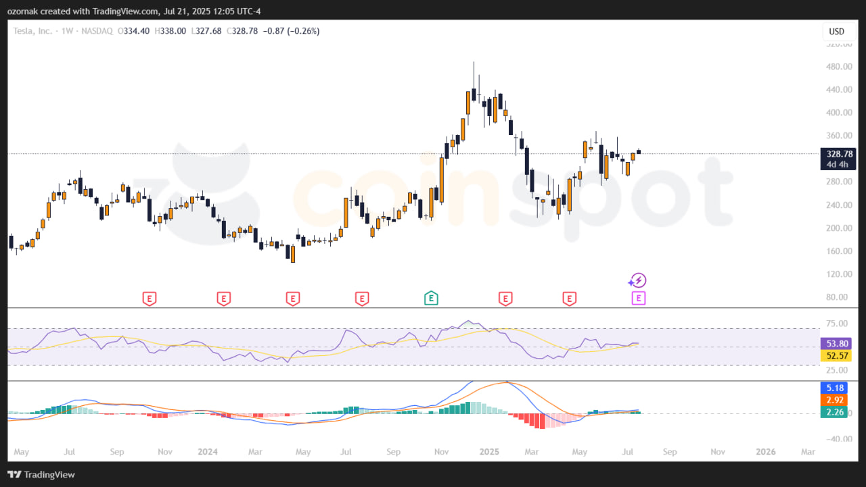Click the 328.78 current price label
Viewport: 866px width, 487px height.
tap(840, 154)
